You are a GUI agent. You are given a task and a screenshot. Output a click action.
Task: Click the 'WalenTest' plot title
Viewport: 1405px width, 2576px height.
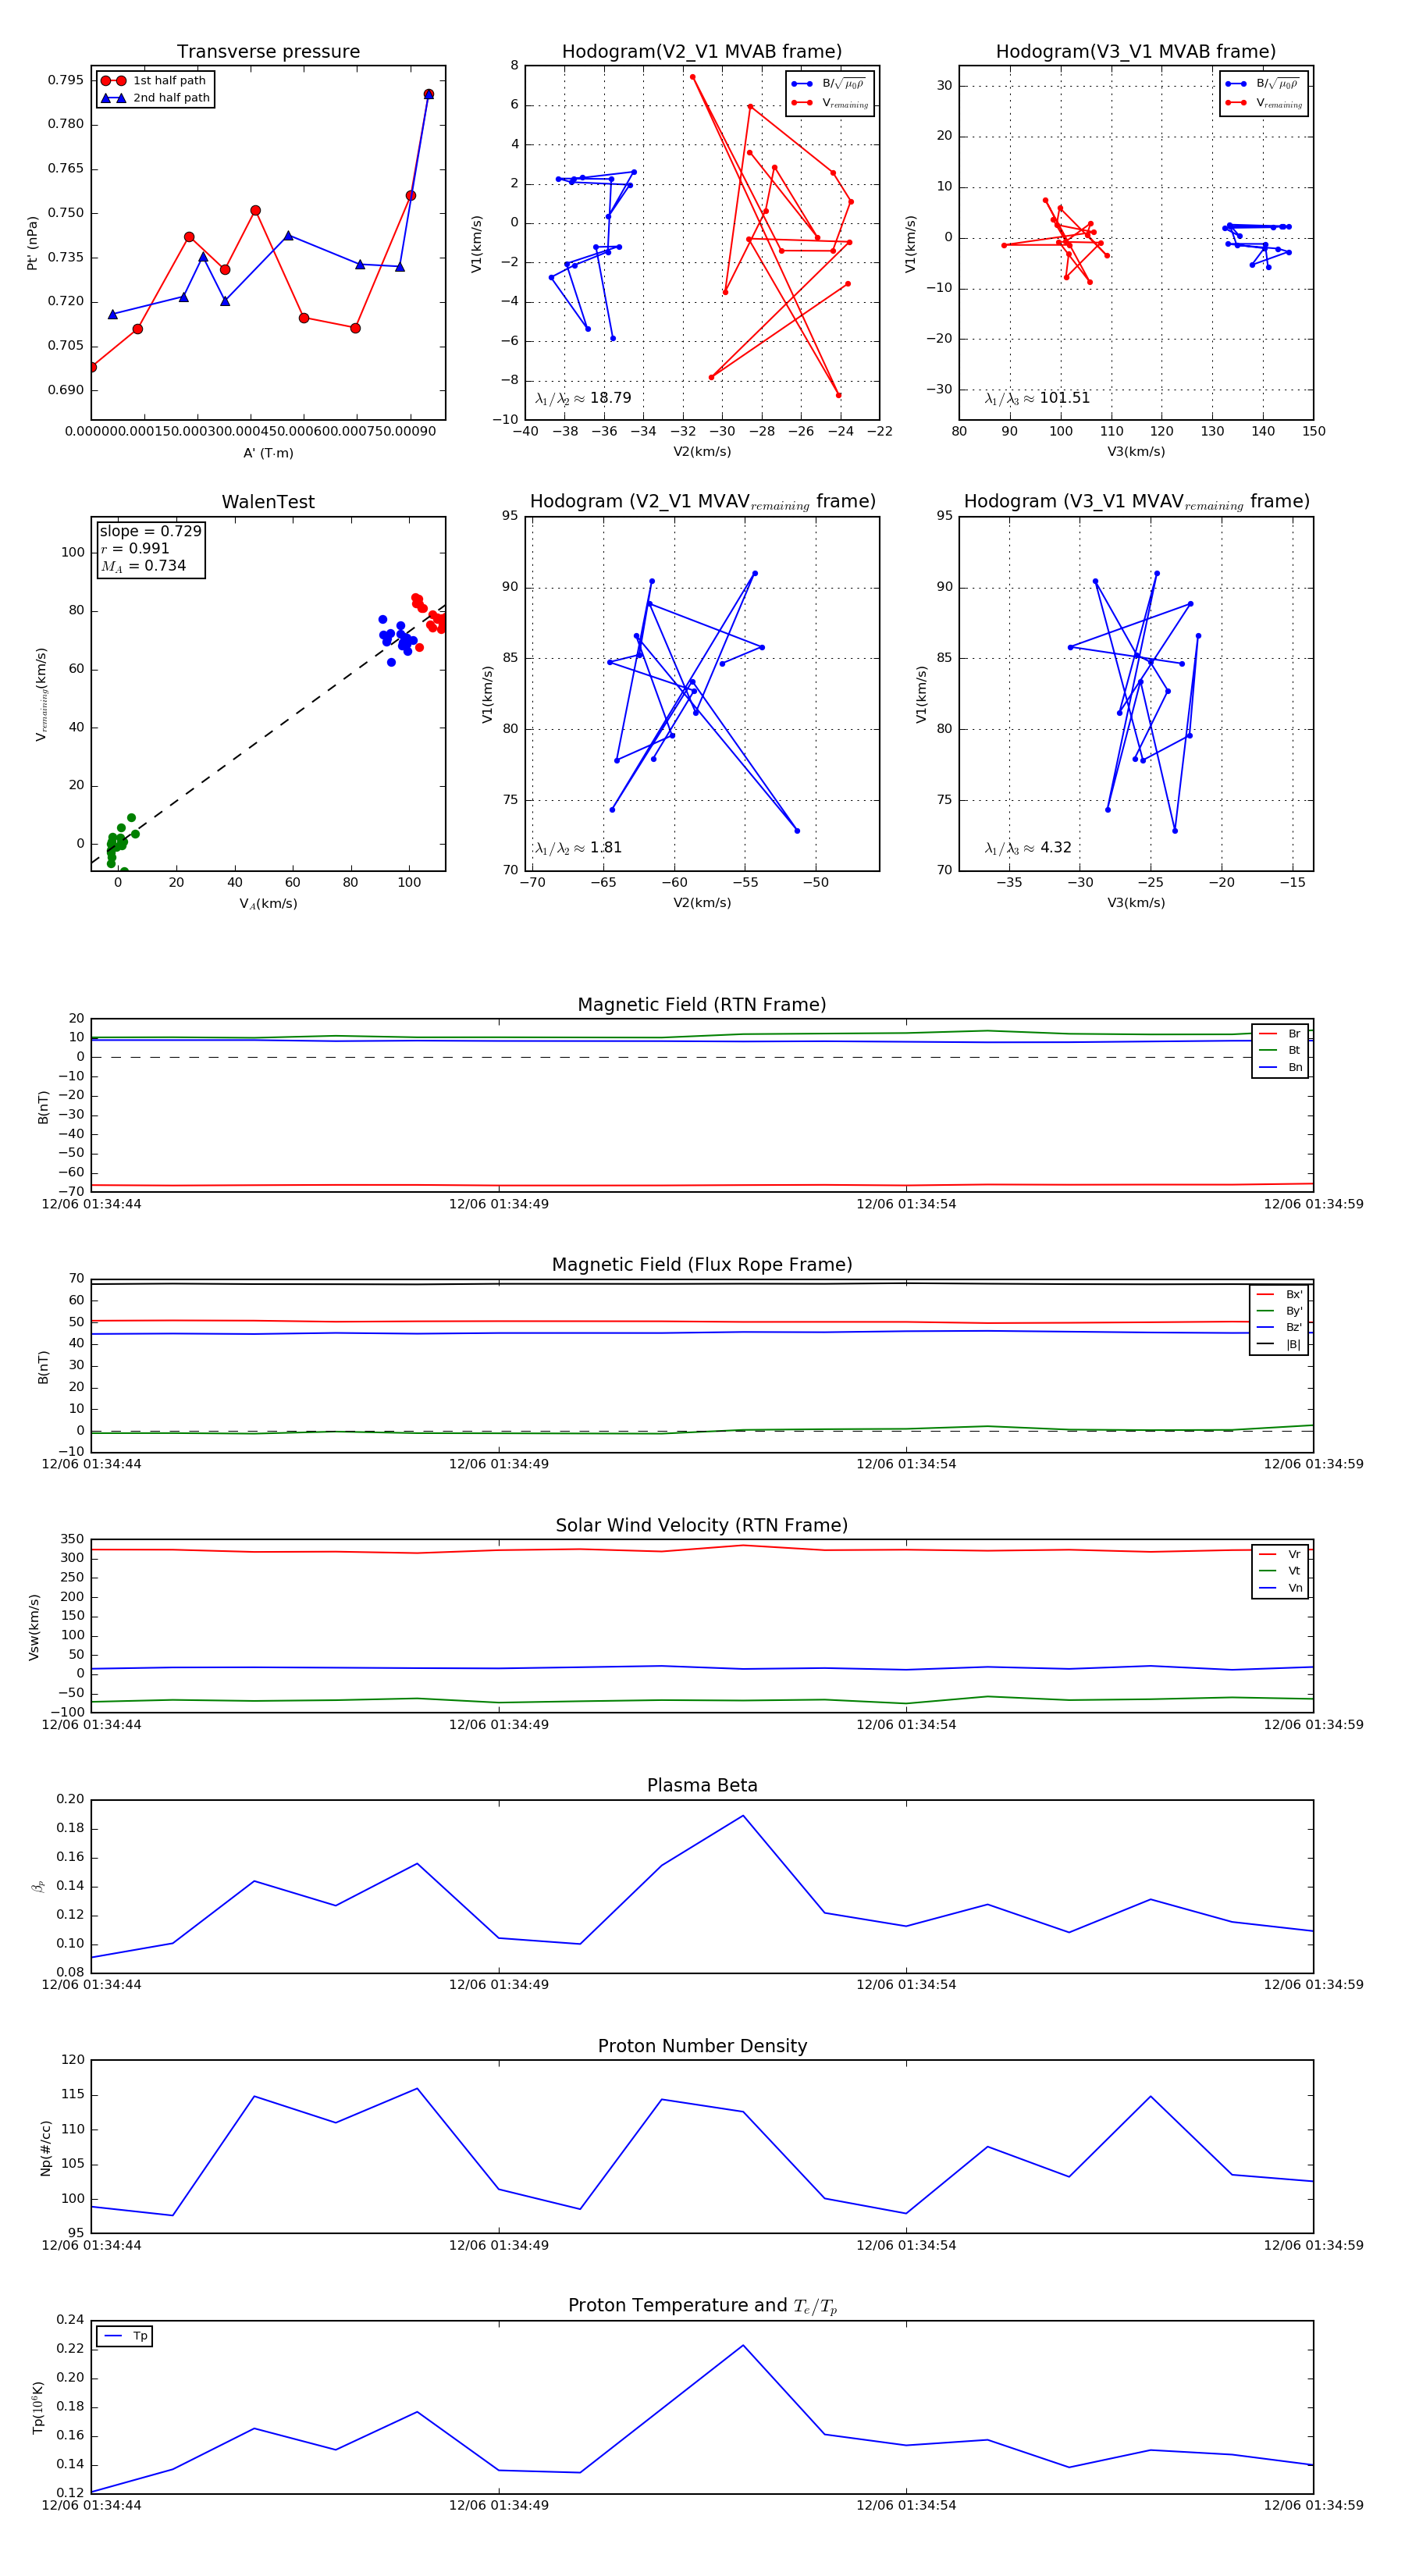268,502
